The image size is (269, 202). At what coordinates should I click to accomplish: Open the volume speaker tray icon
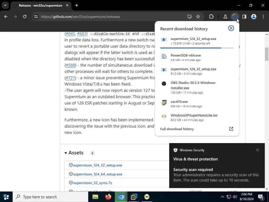pos(235,197)
